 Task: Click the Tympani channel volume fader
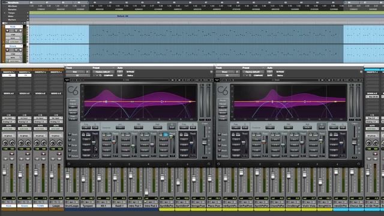coord(83,179)
